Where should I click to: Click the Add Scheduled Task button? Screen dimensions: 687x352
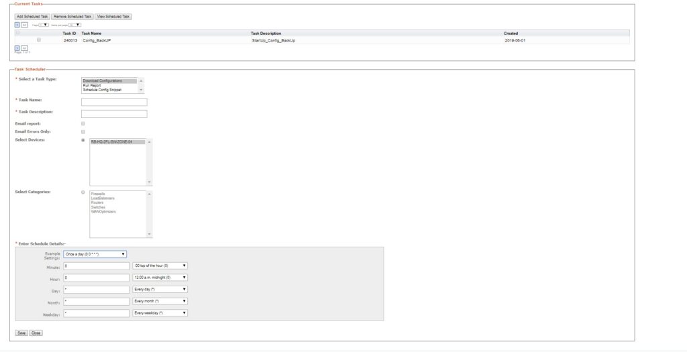[x=32, y=17]
